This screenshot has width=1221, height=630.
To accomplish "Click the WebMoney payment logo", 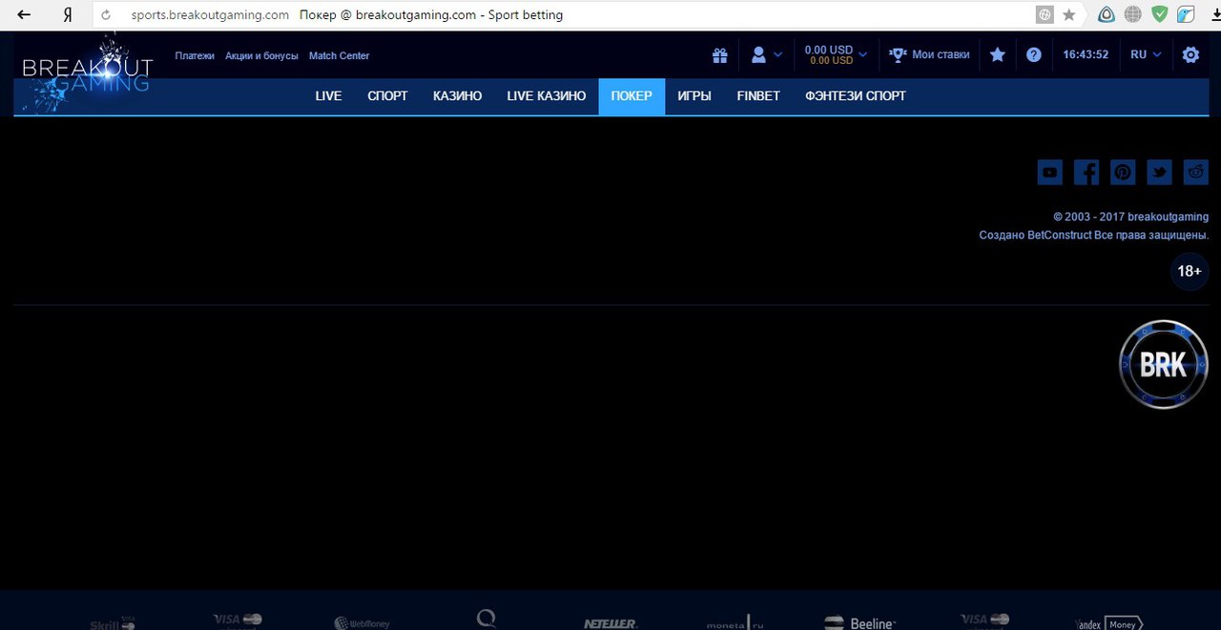I will [362, 623].
